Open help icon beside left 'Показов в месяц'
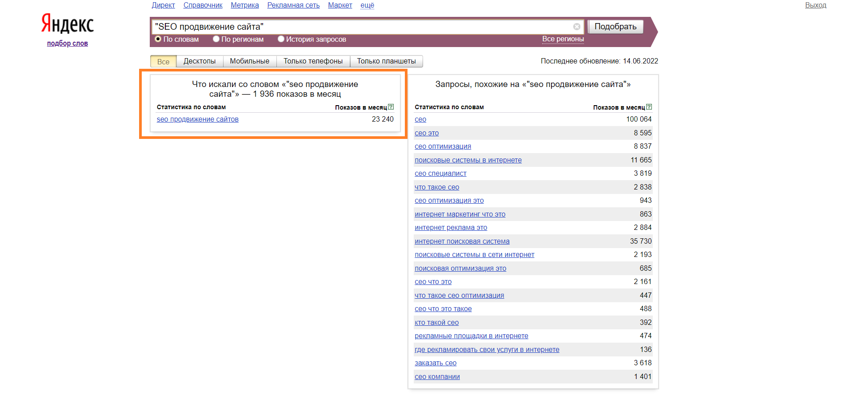This screenshot has height=395, width=843. click(391, 107)
